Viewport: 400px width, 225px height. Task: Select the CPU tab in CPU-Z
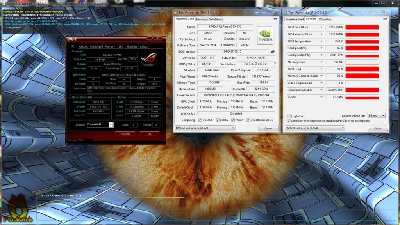coord(73,46)
